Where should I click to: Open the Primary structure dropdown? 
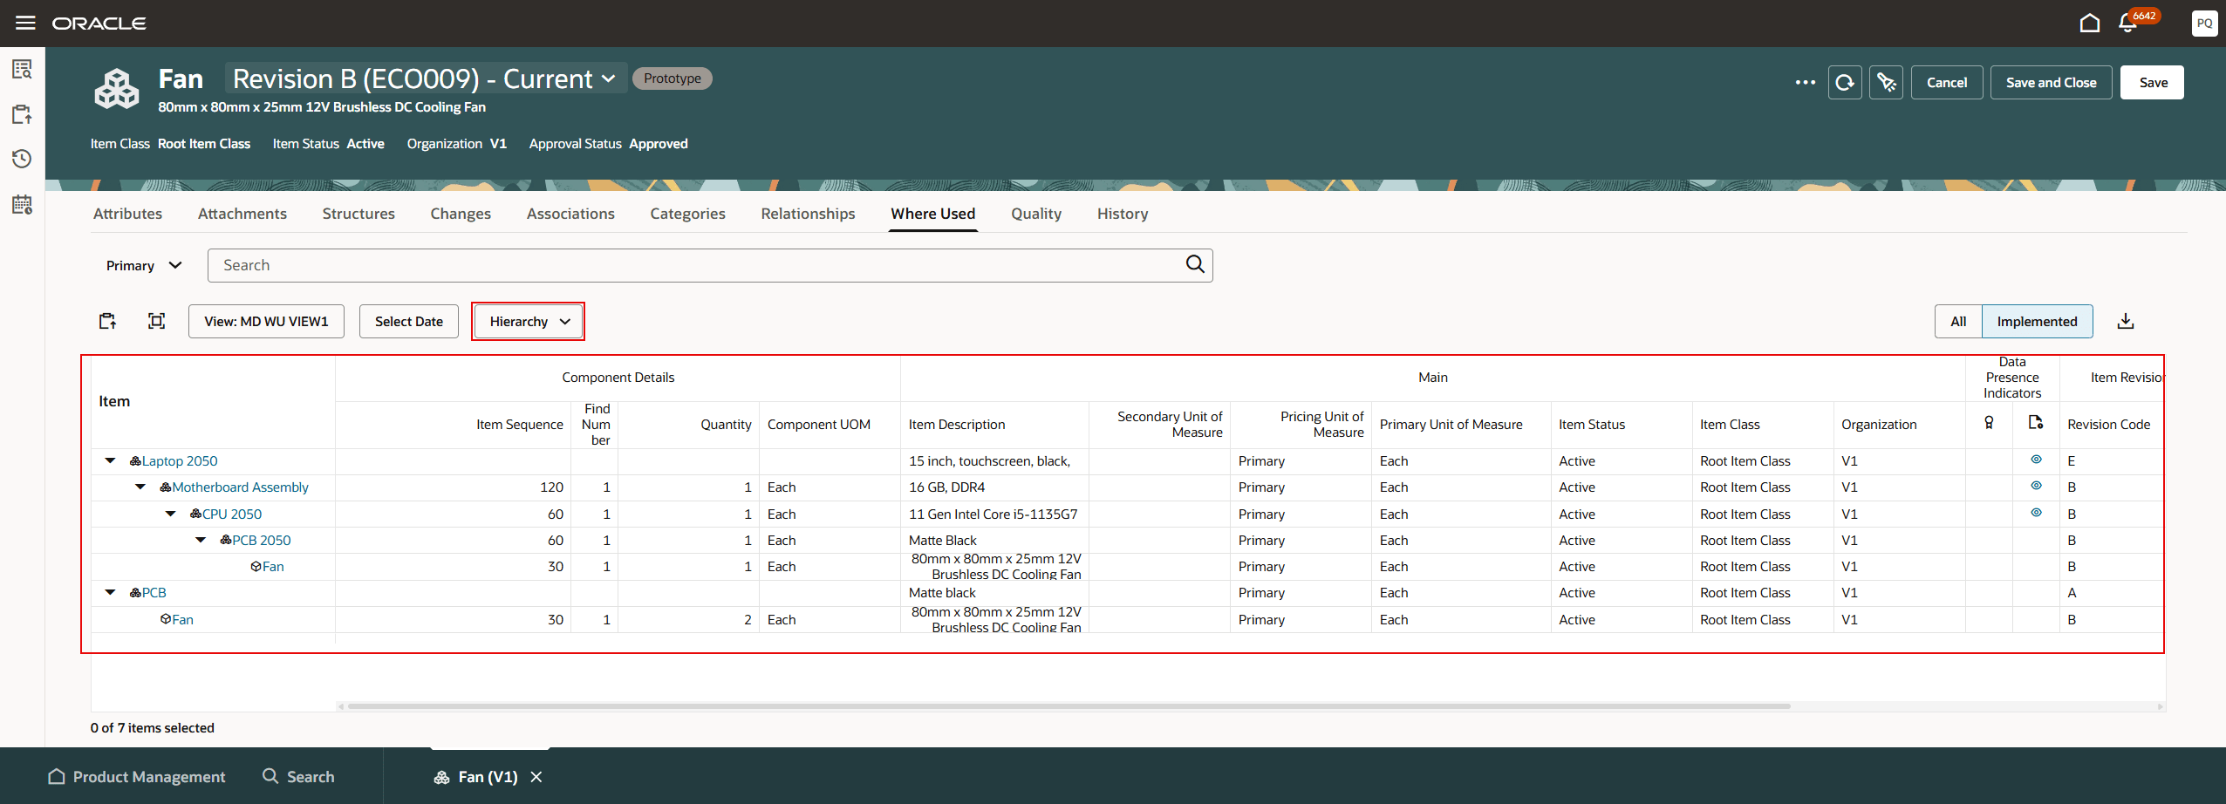144,265
